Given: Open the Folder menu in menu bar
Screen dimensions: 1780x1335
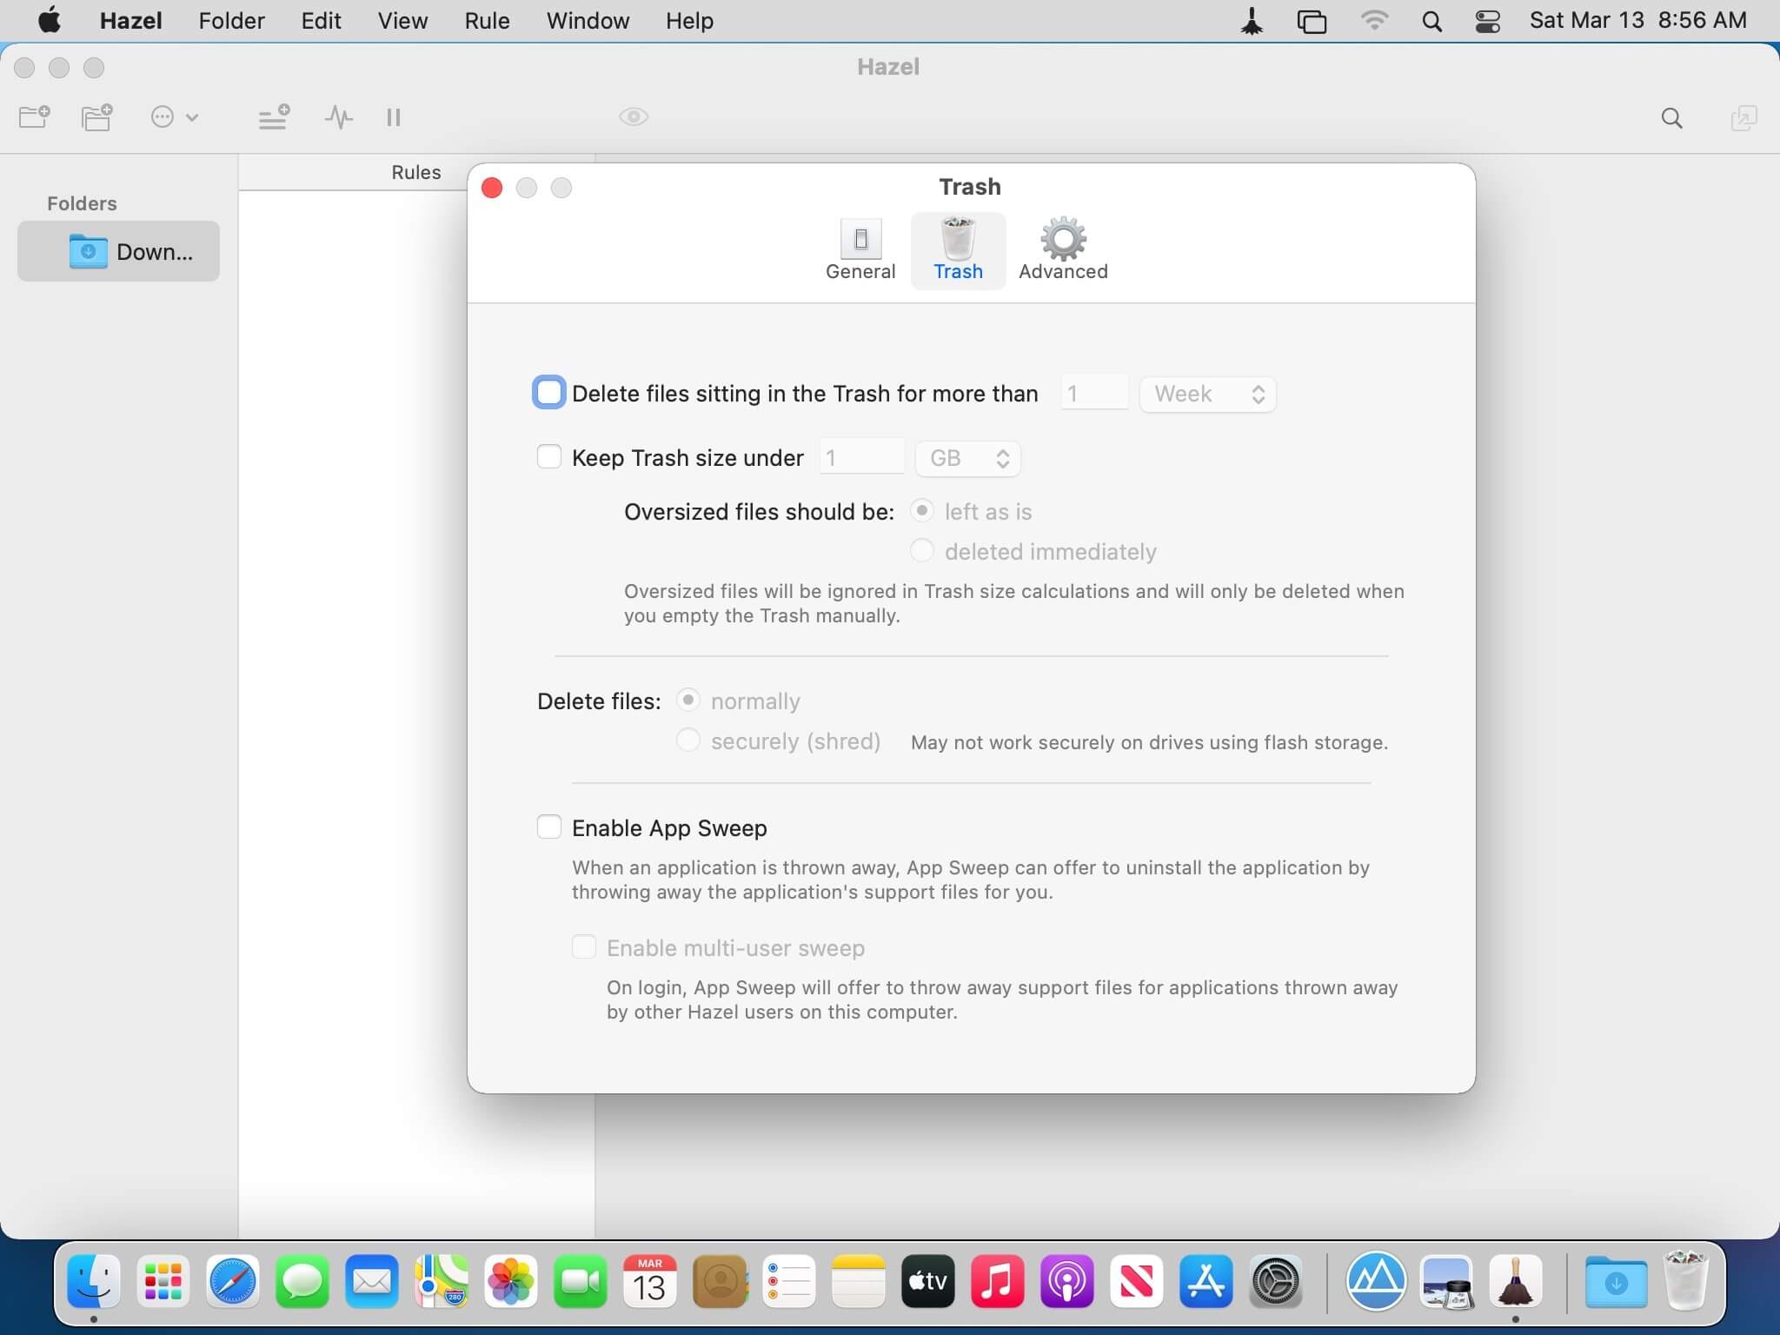Looking at the screenshot, I should (x=231, y=21).
